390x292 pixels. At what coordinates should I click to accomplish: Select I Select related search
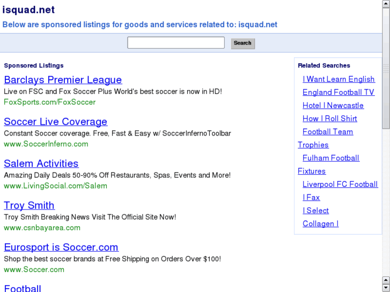[x=315, y=211]
